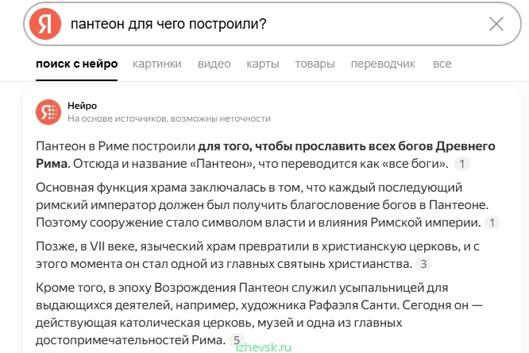This screenshot has width=529, height=353.
Task: Go to the "карты" tab
Action: (263, 64)
